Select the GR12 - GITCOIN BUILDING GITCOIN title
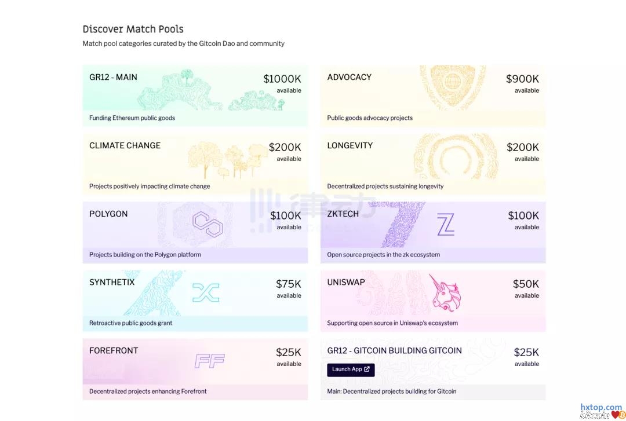This screenshot has height=421, width=626. click(x=394, y=350)
